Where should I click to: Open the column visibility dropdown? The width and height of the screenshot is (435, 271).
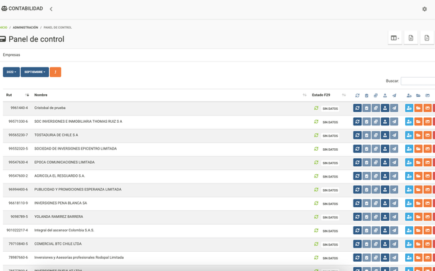[x=395, y=38]
